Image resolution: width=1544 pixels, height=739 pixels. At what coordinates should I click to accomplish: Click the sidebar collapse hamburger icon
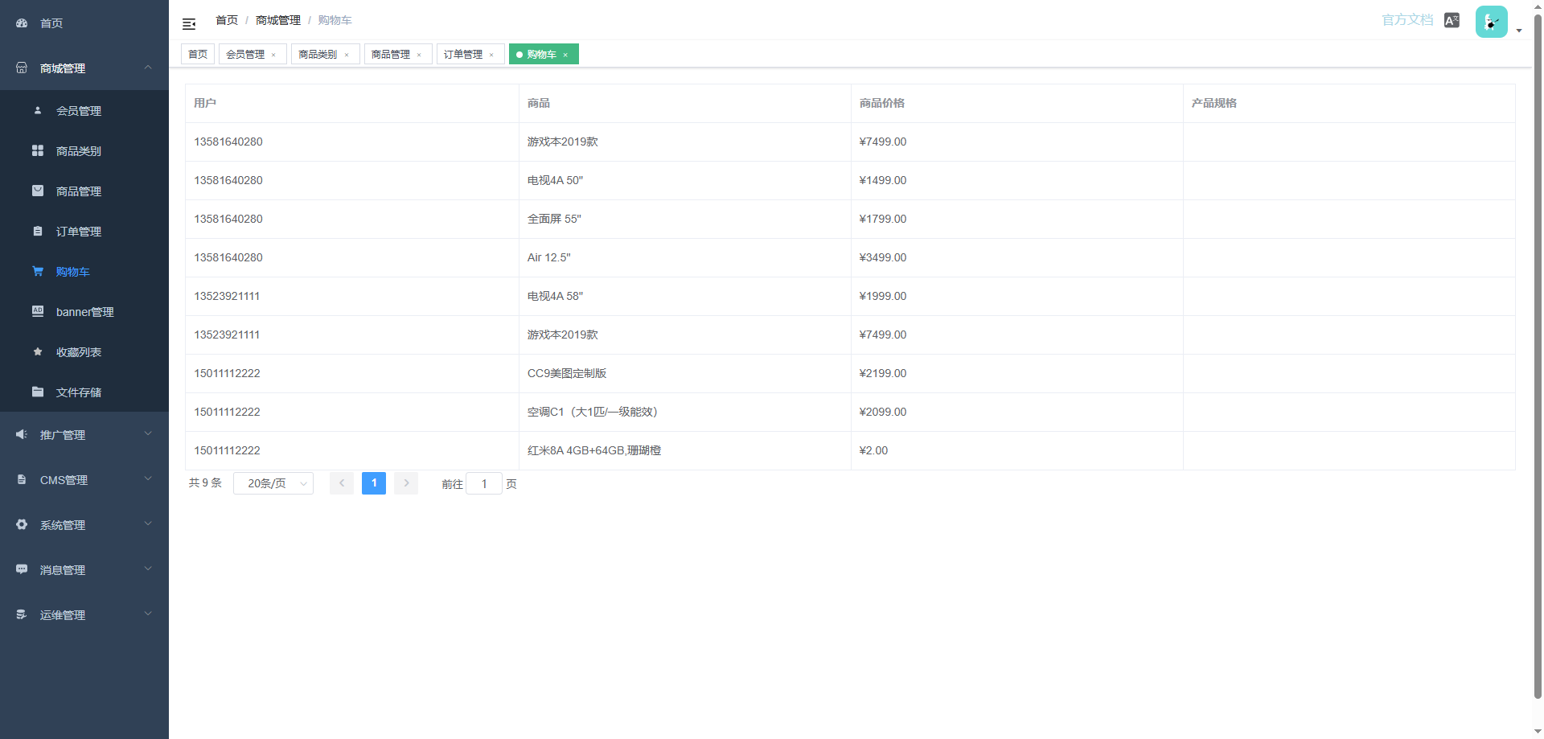click(x=189, y=24)
